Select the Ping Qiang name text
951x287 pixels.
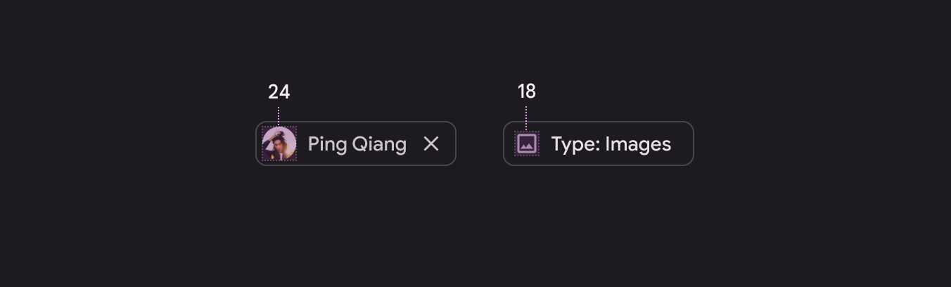tap(357, 144)
